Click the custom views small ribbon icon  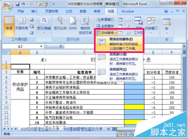[32, 26]
